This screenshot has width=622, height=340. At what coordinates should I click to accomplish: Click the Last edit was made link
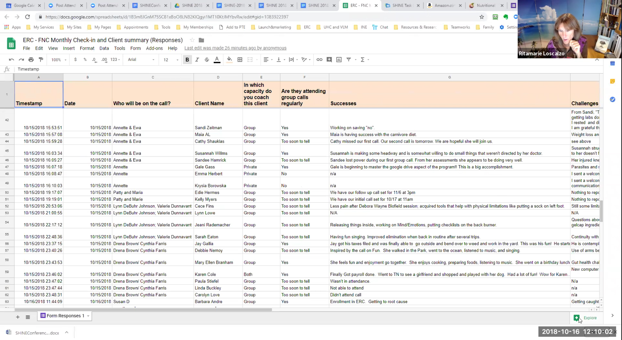pyautogui.click(x=235, y=48)
